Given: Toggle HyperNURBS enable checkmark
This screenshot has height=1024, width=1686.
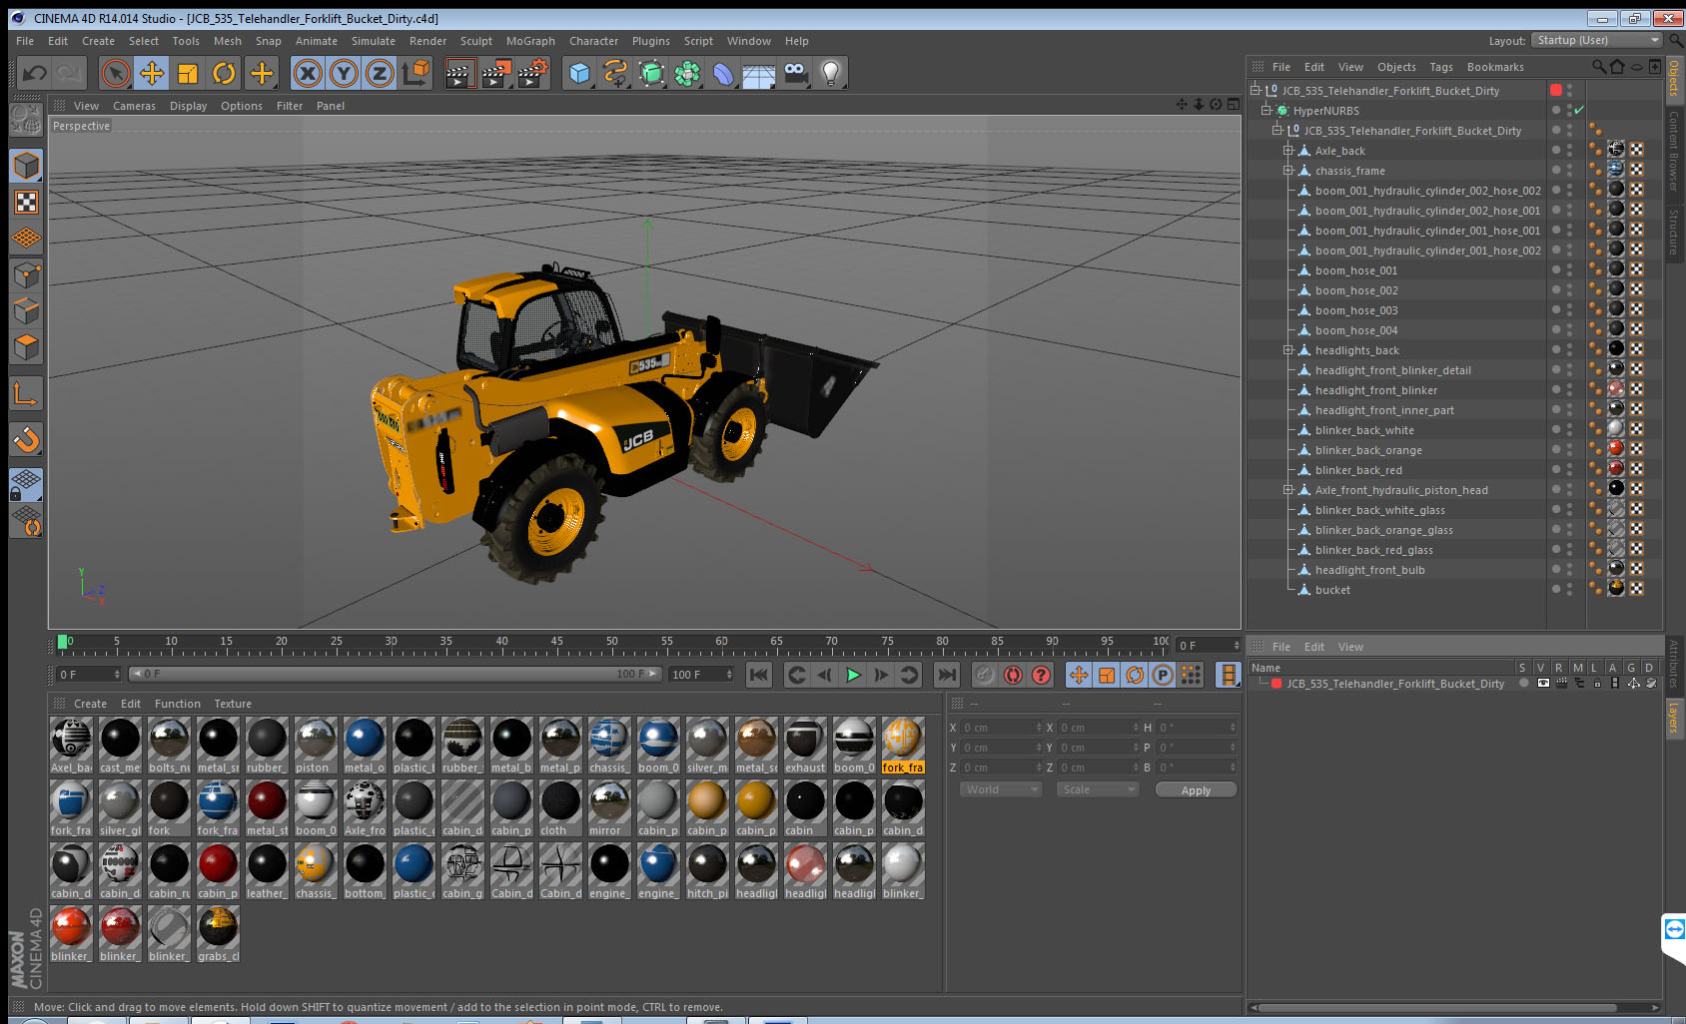Looking at the screenshot, I should (1579, 110).
